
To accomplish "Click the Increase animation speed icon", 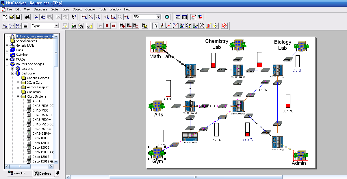I will 123,26.
